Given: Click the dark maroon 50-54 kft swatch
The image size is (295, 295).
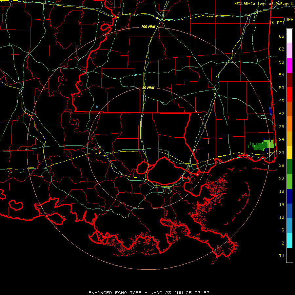Looking at the screenshot, I should (289, 80).
